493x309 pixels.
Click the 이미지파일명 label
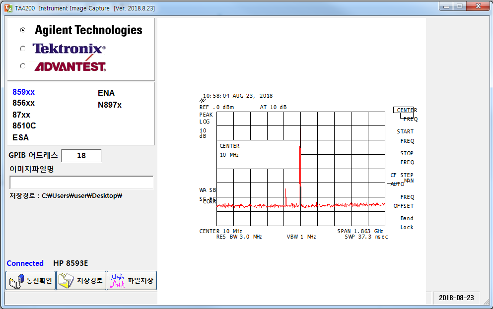click(x=32, y=169)
